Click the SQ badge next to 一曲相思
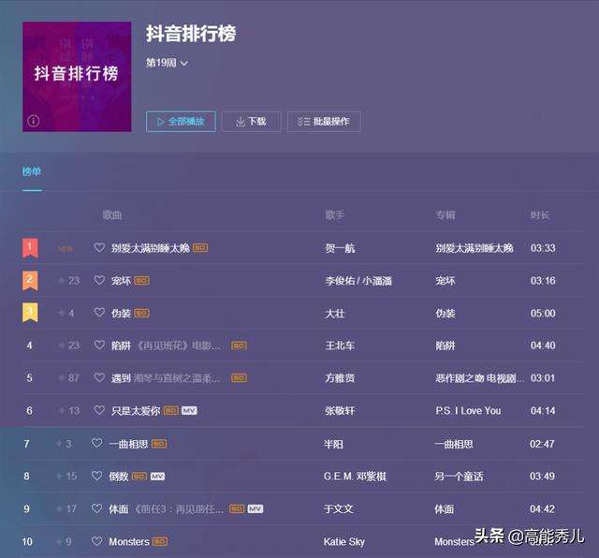Image resolution: width=599 pixels, height=558 pixels. (x=159, y=444)
